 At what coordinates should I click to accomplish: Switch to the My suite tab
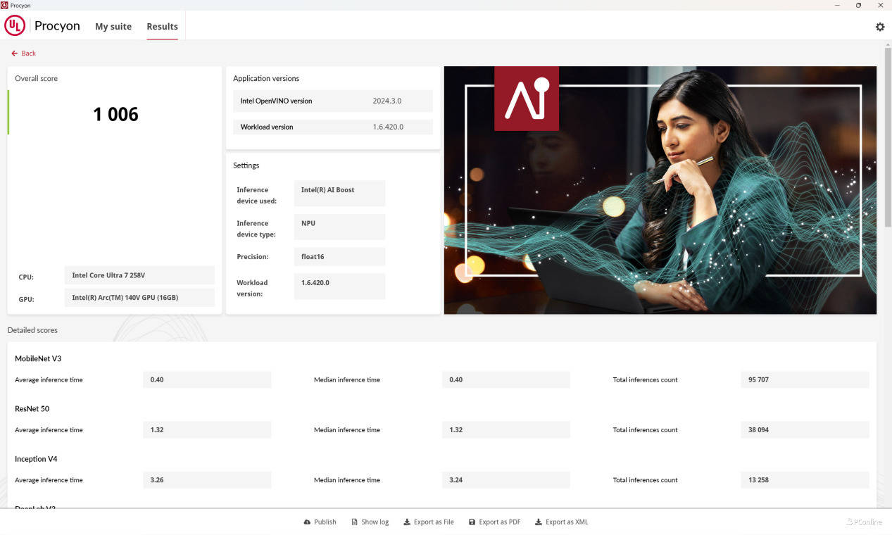click(113, 27)
